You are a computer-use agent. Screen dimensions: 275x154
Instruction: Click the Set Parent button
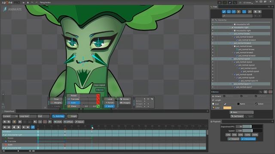click(237, 116)
